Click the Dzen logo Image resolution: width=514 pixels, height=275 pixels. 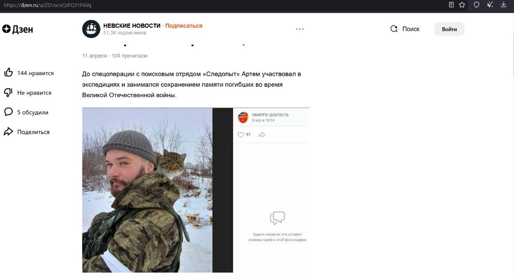(18, 29)
